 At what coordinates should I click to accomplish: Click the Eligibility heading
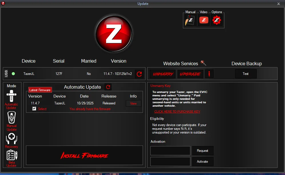(157, 119)
